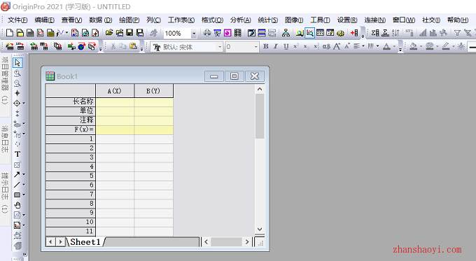
Task: Click the Open file folder icon
Action: (x=109, y=33)
